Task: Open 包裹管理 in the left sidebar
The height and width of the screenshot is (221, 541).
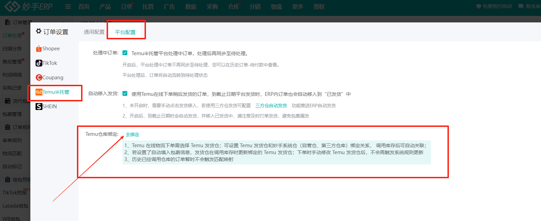Action: pos(12,114)
